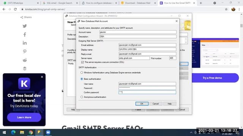Close the New Database Mail Account dialog
243x136 pixels.
(x=177, y=21)
